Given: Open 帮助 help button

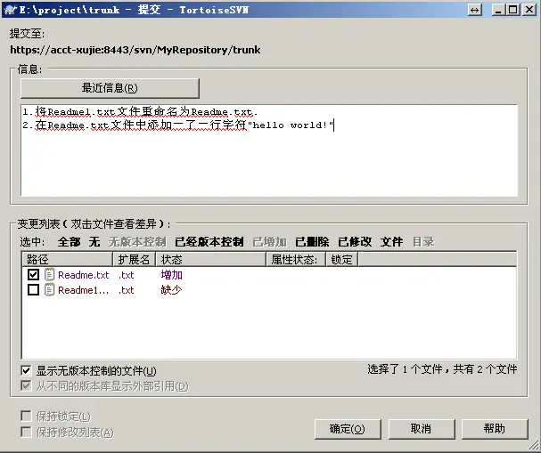Looking at the screenshot, I should (x=495, y=429).
